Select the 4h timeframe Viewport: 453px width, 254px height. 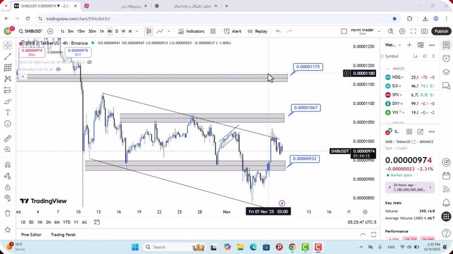(109, 31)
